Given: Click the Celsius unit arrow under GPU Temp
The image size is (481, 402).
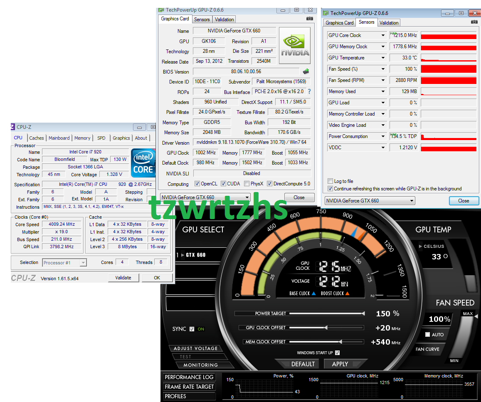Looking at the screenshot, I should pos(420,247).
